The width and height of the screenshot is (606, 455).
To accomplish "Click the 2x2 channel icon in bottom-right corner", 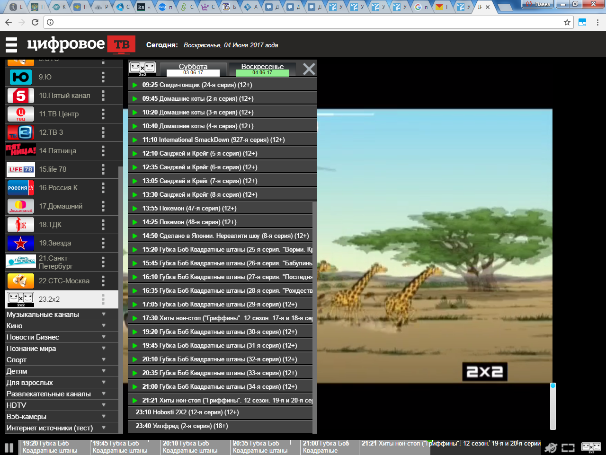I will pyautogui.click(x=591, y=447).
